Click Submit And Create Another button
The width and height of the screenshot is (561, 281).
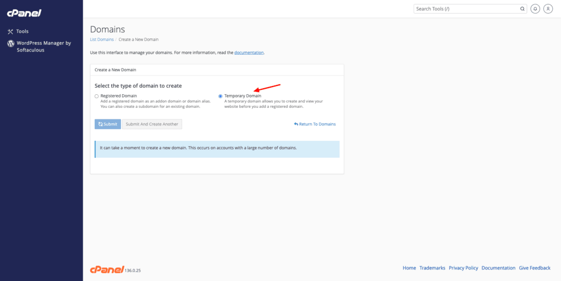(152, 124)
